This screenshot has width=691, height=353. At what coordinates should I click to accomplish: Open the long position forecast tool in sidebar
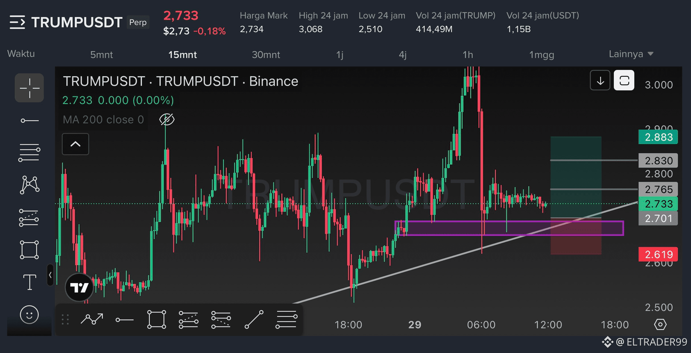pyautogui.click(x=29, y=217)
